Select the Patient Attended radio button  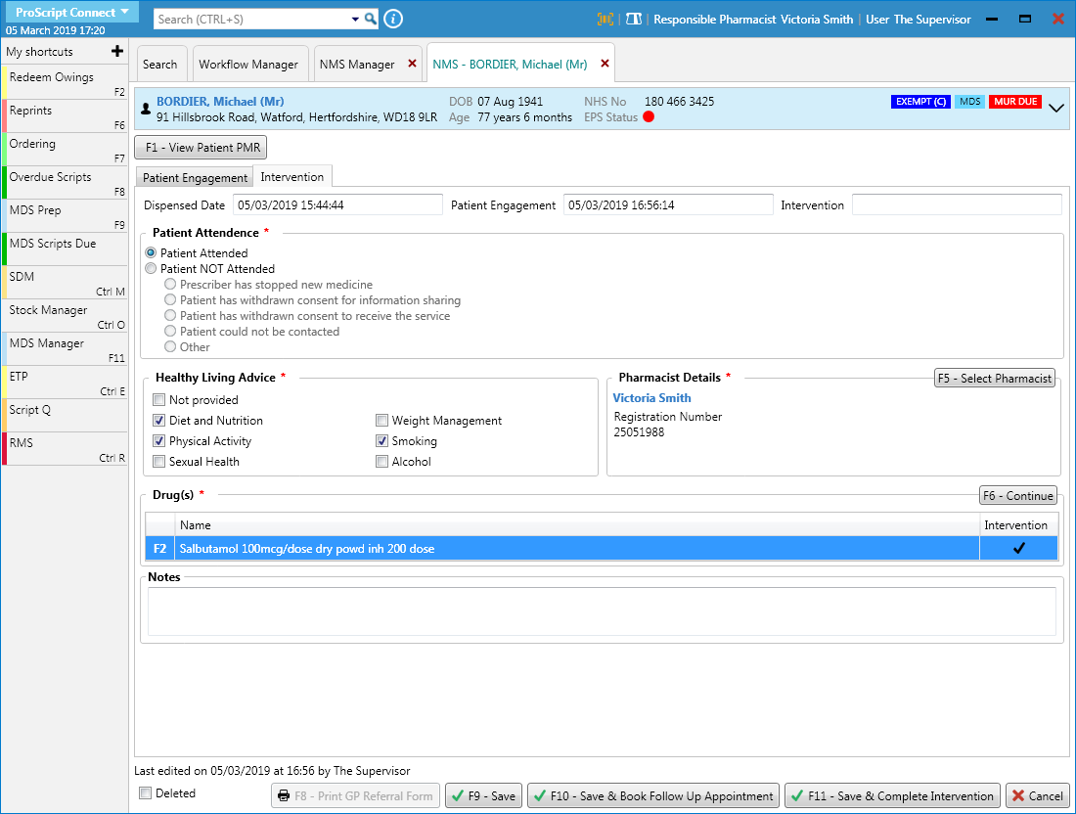pyautogui.click(x=151, y=252)
